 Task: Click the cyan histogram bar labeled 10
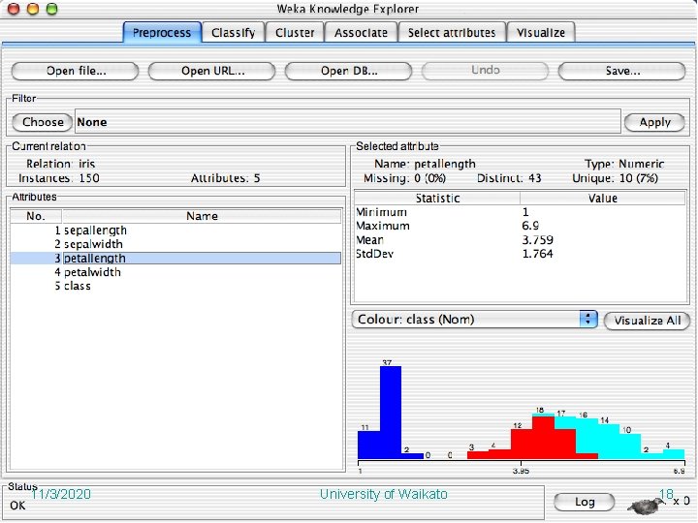[x=630, y=446]
